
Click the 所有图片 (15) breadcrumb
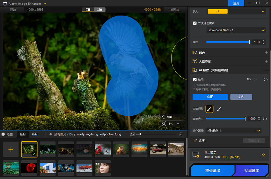click(x=63, y=134)
